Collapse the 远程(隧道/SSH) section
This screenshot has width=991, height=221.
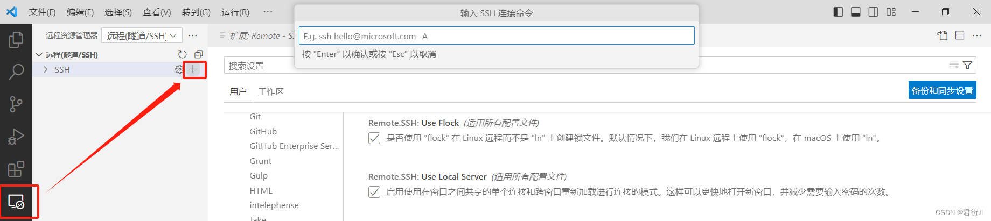(39, 54)
